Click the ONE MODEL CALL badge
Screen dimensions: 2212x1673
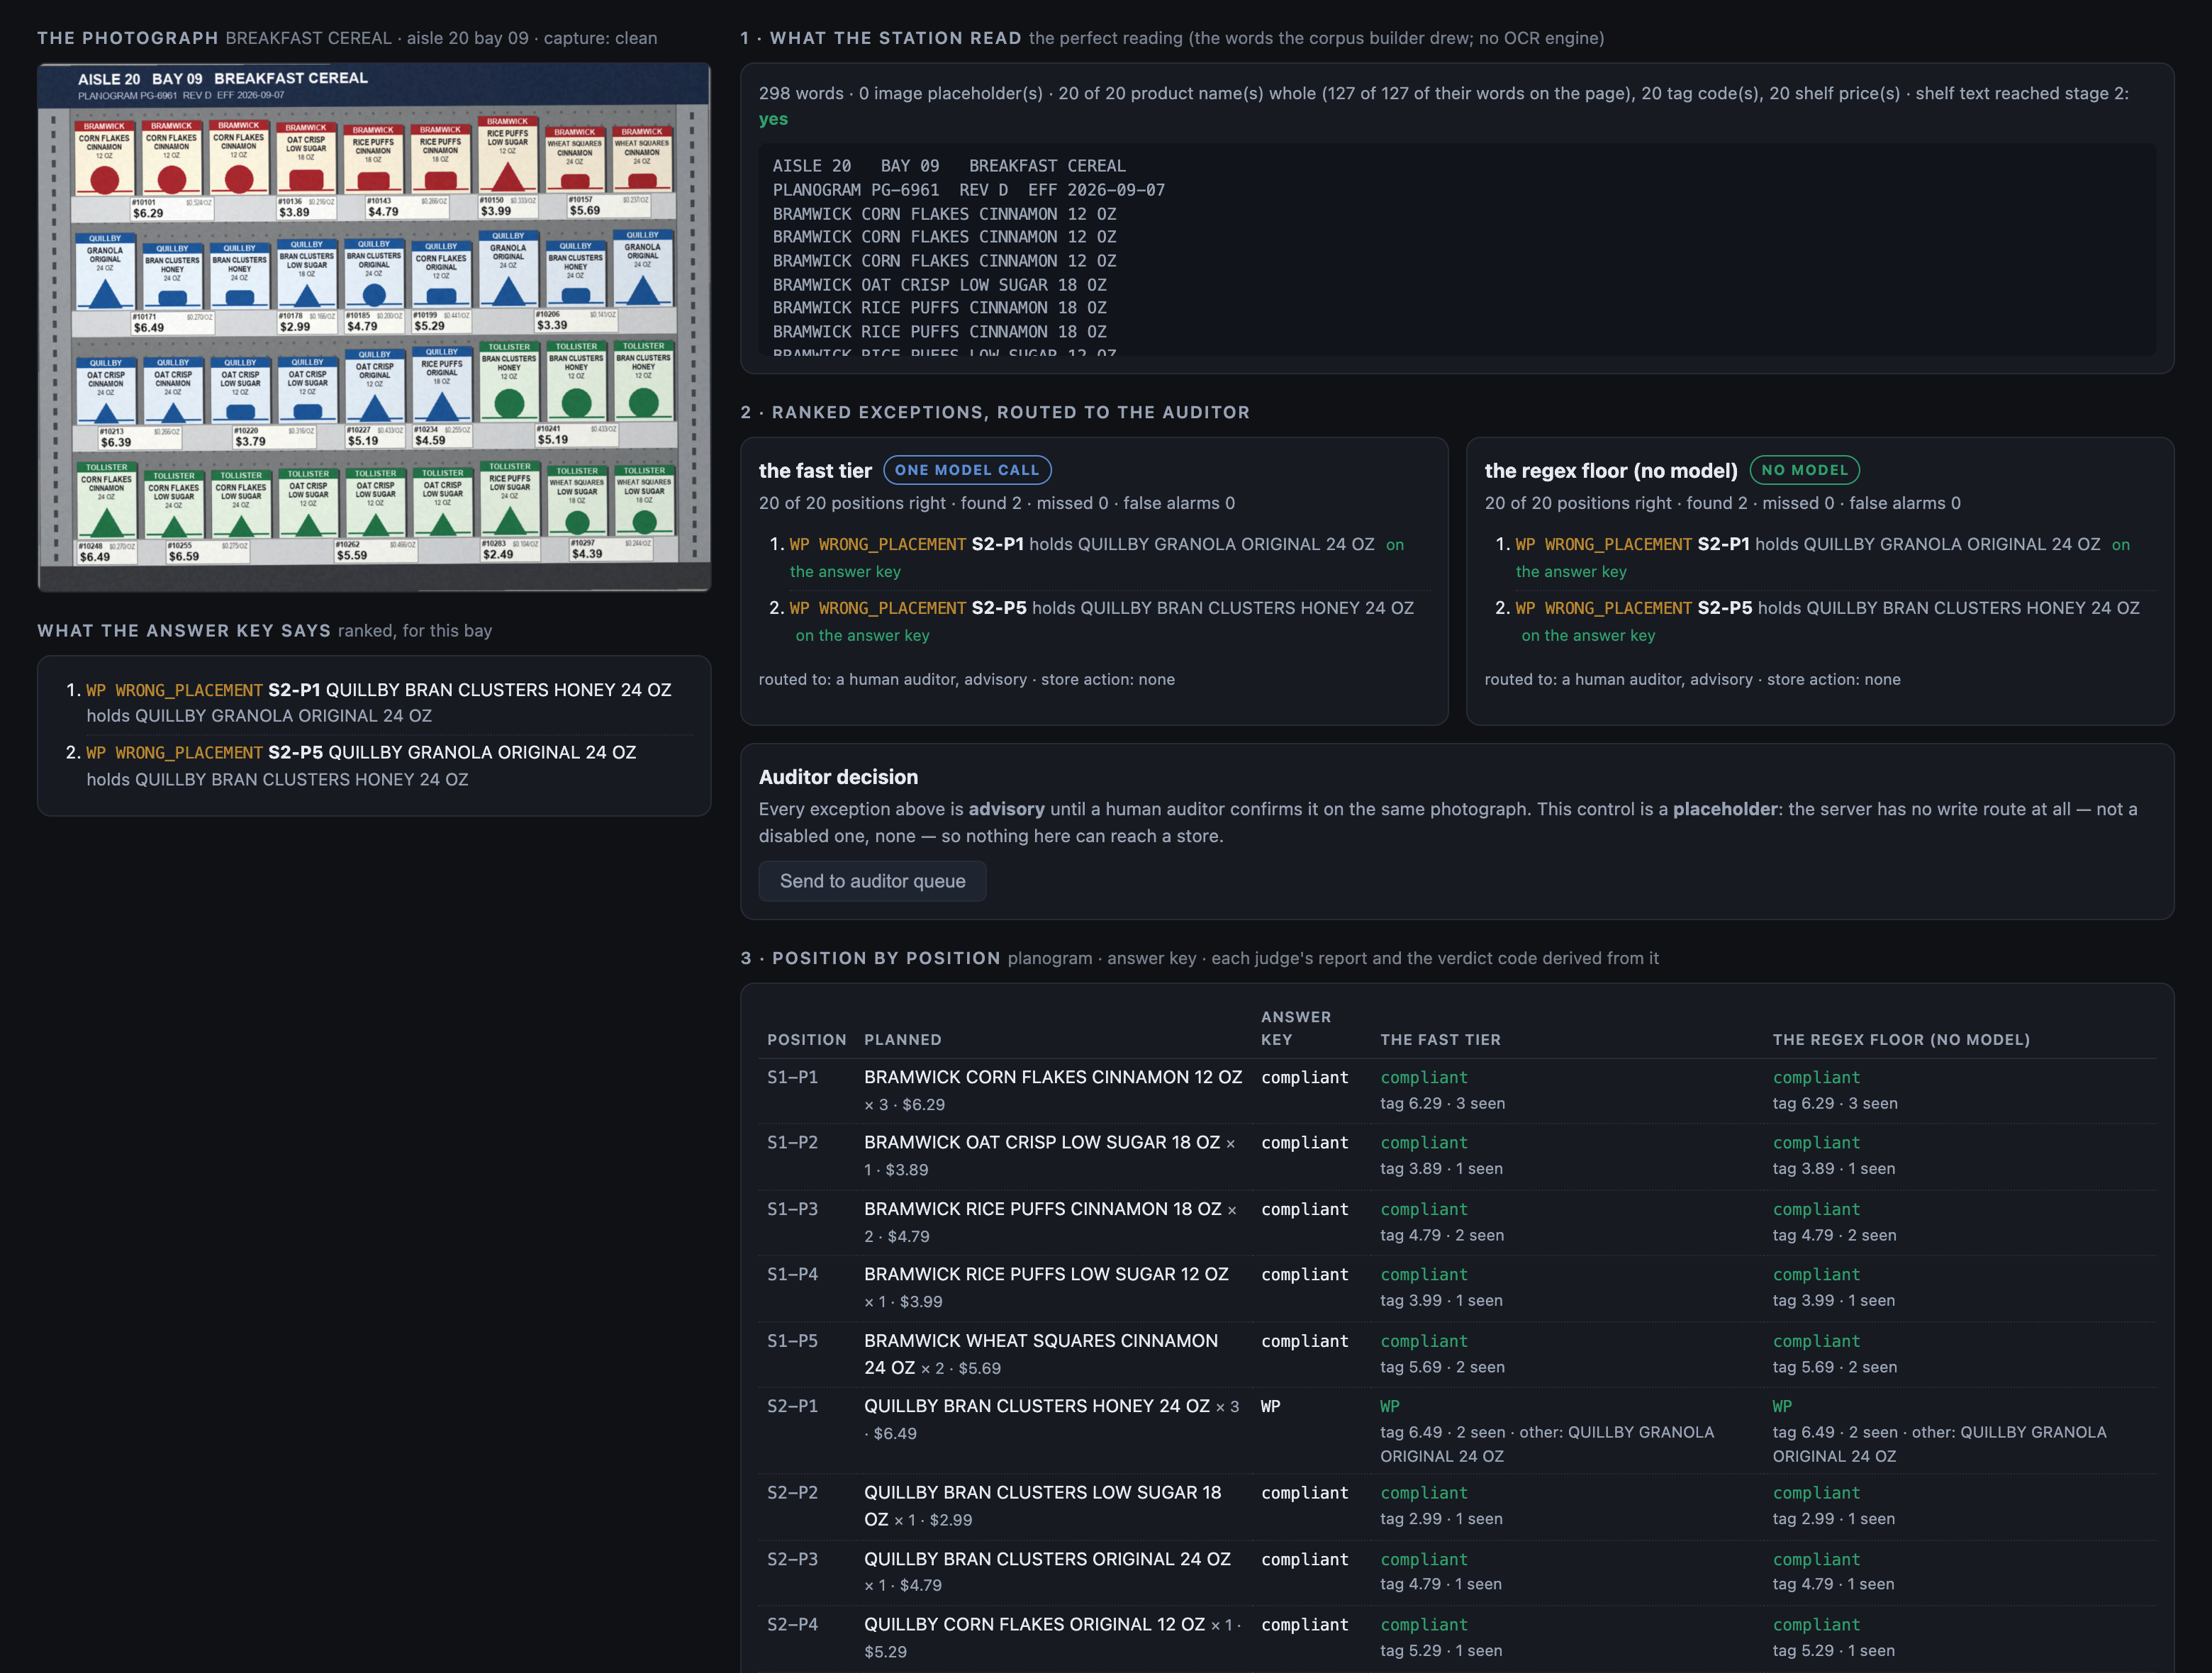point(967,470)
